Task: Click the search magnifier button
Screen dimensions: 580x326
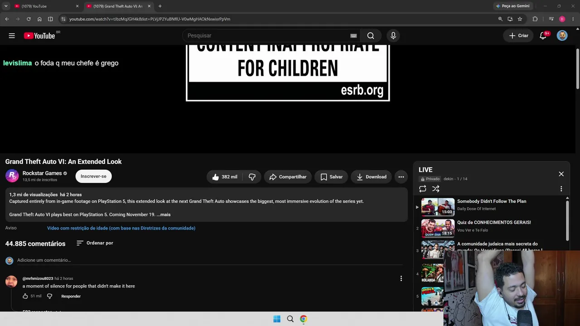Action: click(x=371, y=36)
